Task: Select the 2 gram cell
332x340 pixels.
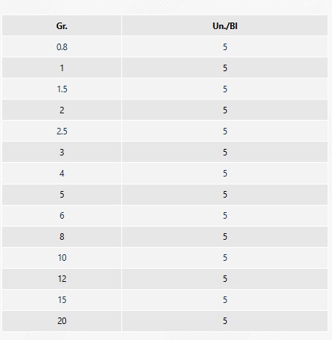Action: pos(62,110)
